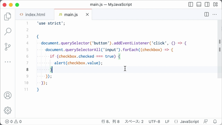
Task: Open the Explorer view in activity bar
Action: 8,16
